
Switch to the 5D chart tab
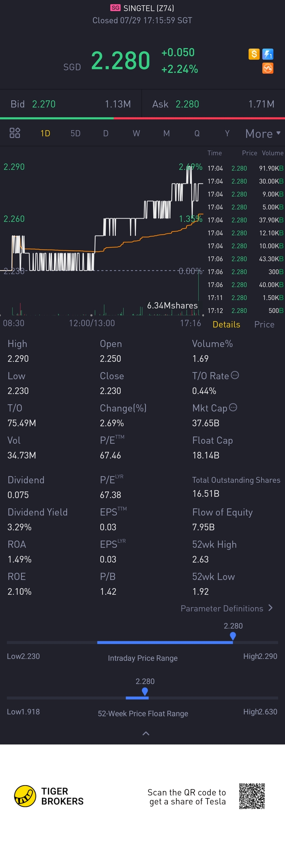click(x=75, y=133)
